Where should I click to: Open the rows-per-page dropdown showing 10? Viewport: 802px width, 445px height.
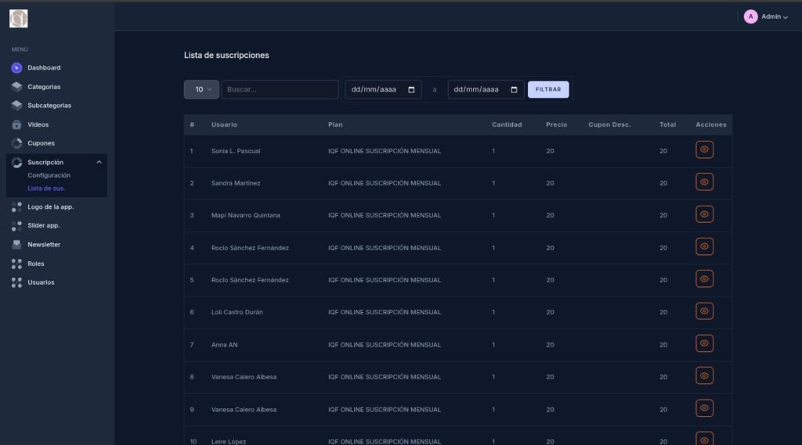(201, 90)
